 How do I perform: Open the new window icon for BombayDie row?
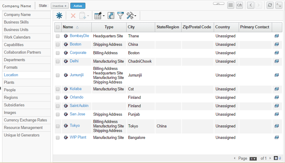277,36
